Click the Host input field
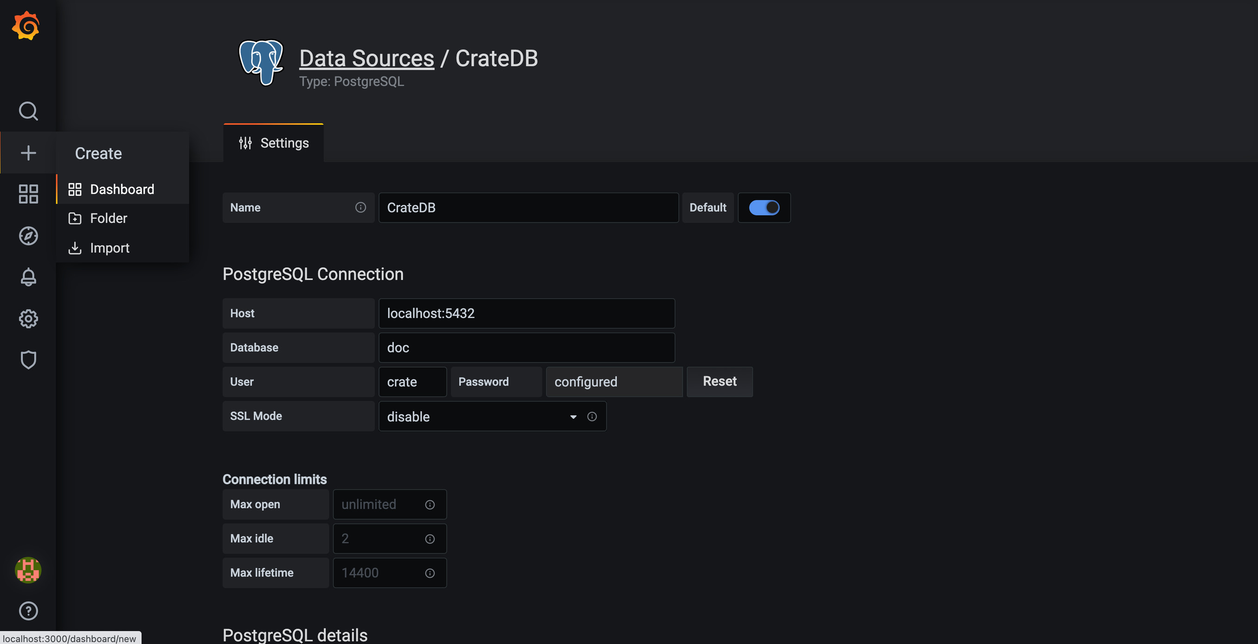This screenshot has height=644, width=1258. point(527,313)
